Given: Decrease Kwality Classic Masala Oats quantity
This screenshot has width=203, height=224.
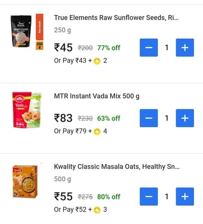Looking at the screenshot, I should [149, 197].
